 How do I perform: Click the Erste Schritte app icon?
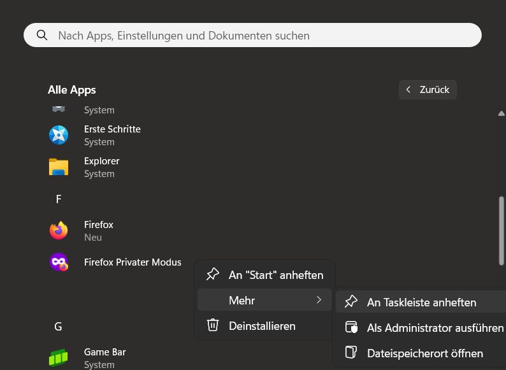[x=59, y=135]
